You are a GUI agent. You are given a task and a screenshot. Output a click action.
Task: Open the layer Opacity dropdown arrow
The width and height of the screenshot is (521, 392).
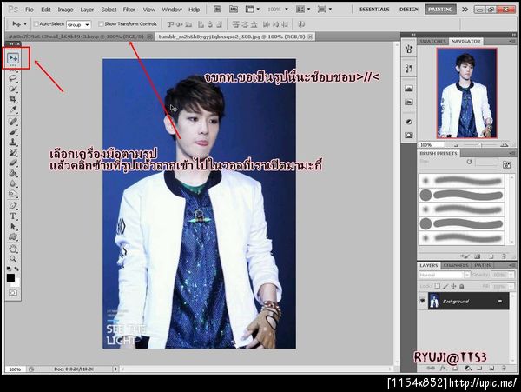pos(511,275)
